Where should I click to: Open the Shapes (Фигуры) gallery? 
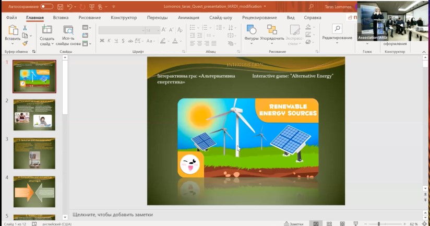click(x=252, y=32)
